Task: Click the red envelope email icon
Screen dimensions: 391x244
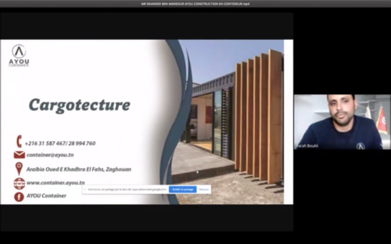Action: tap(19, 155)
